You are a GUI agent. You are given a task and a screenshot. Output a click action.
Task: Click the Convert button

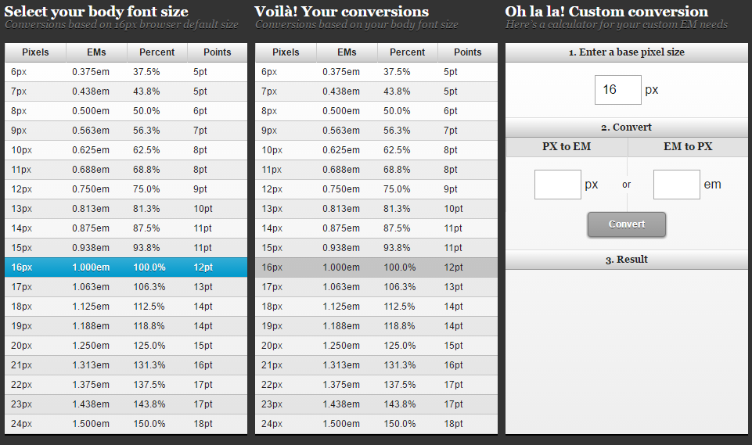626,224
